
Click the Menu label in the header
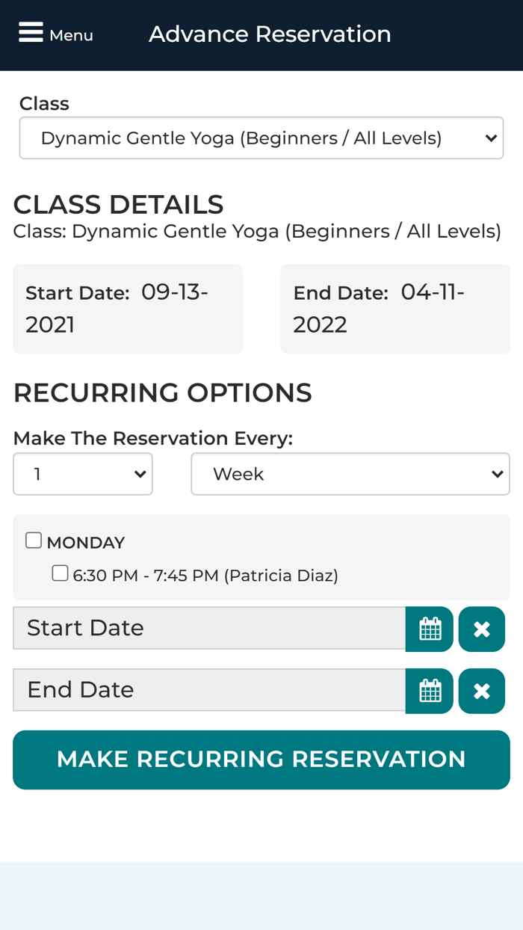[x=71, y=34]
